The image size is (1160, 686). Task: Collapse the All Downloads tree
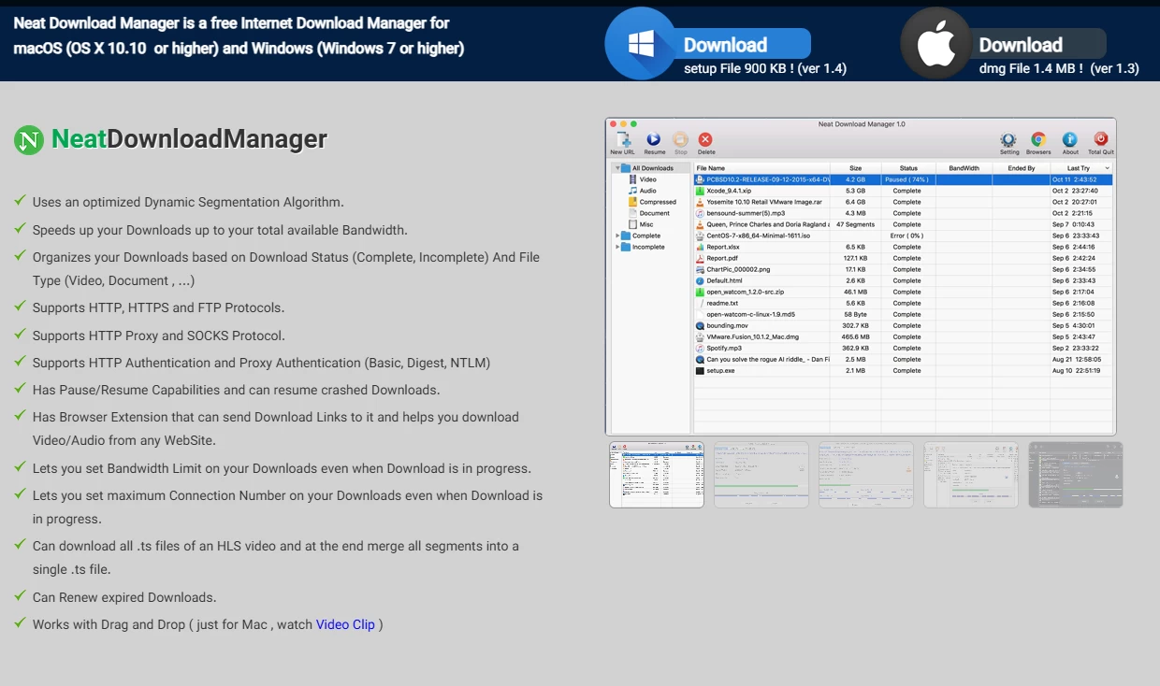[x=616, y=168]
